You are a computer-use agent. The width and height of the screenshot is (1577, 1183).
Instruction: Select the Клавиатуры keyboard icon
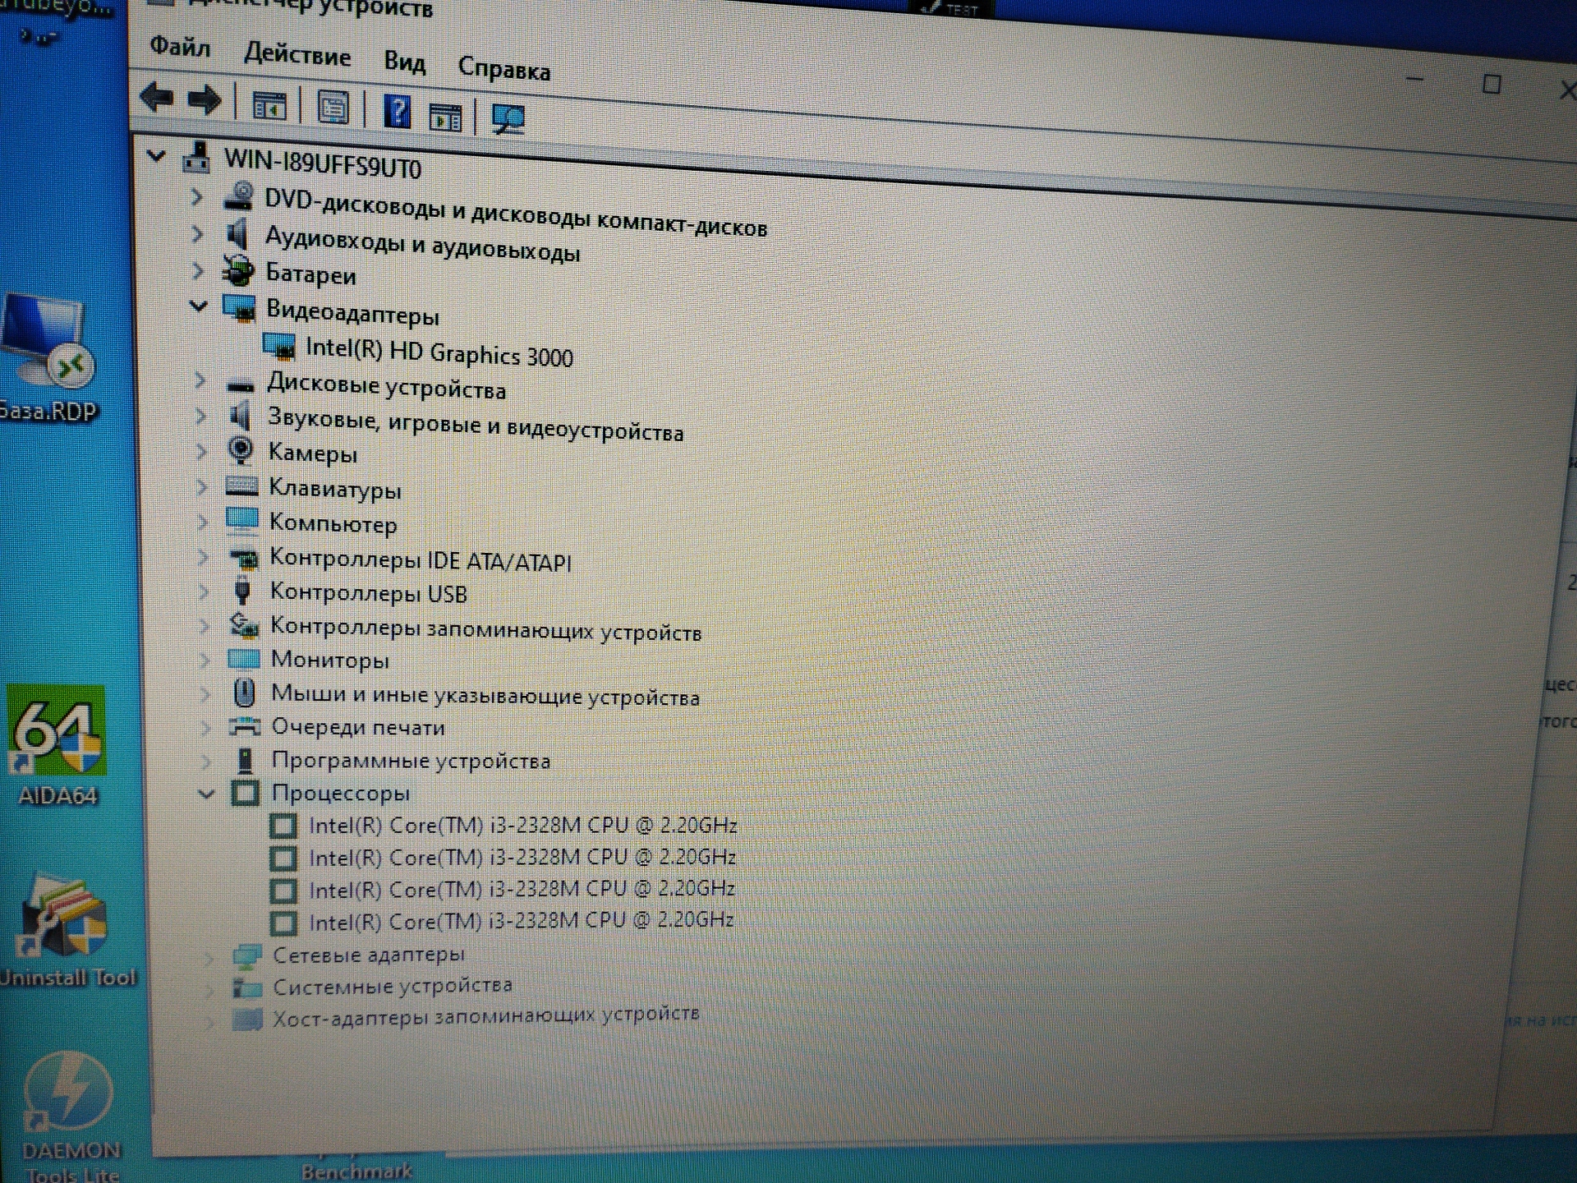(x=241, y=486)
